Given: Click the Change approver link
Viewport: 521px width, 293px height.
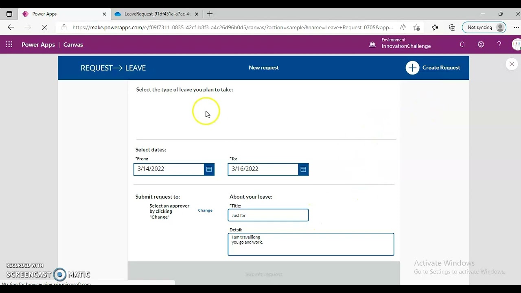Looking at the screenshot, I should (205, 210).
